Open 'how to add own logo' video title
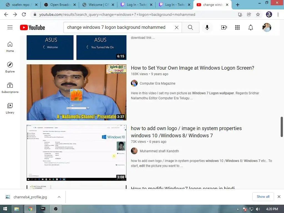Viewport: 284px width, 213px height. coord(186,132)
